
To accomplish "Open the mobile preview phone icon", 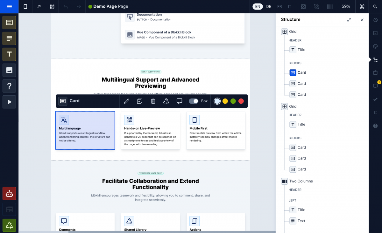I will 25,6.
